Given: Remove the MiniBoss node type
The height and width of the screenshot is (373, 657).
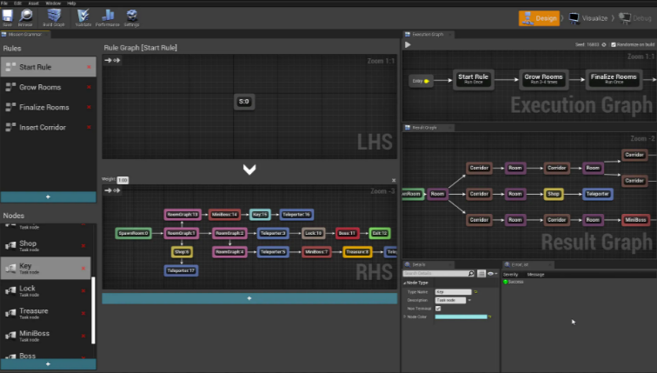Looking at the screenshot, I should pos(83,336).
